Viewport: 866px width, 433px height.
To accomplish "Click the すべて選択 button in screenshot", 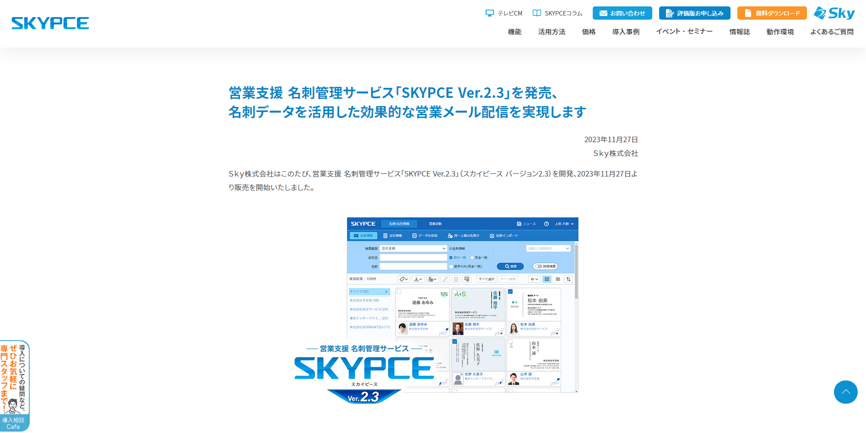I will click(486, 279).
